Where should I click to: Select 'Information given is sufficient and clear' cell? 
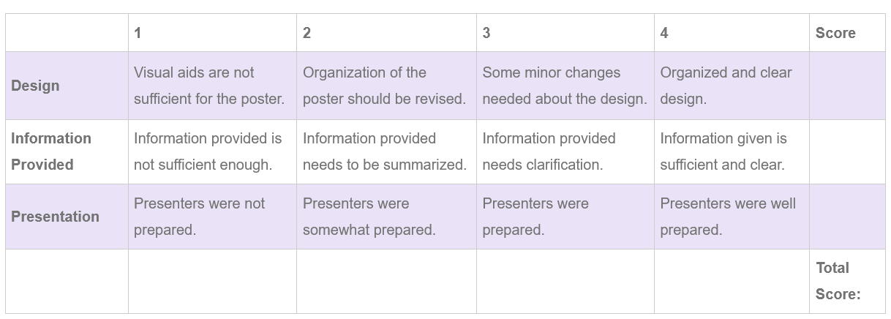coord(732,151)
